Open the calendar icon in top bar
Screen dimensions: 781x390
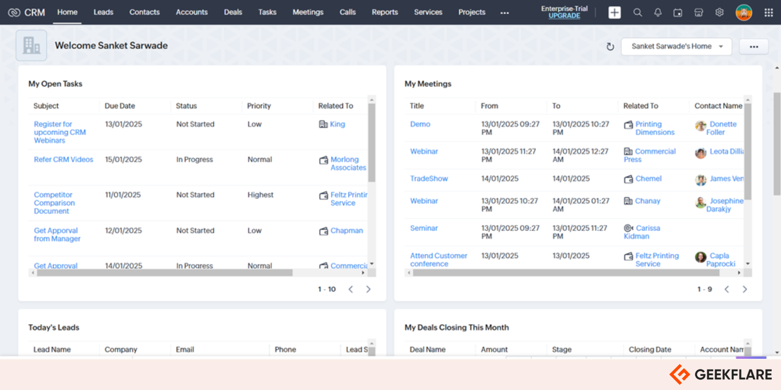pyautogui.click(x=678, y=13)
